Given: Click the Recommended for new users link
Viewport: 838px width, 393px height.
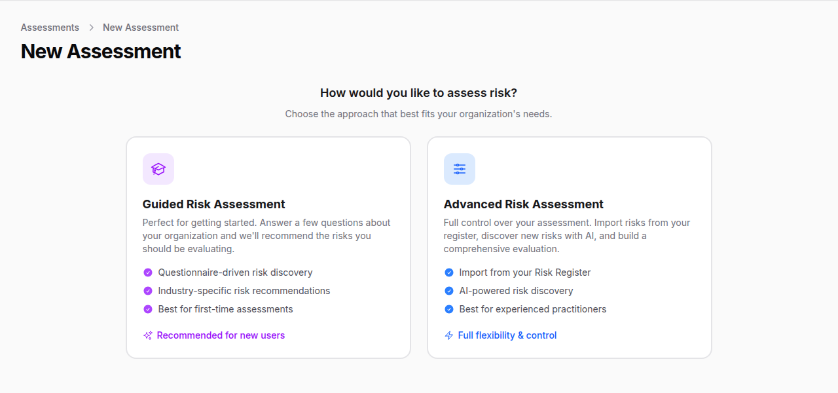Looking at the screenshot, I should coord(221,335).
